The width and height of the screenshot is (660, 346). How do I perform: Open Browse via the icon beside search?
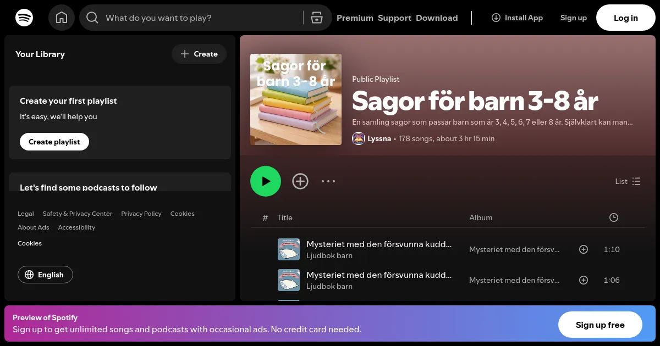tap(317, 18)
